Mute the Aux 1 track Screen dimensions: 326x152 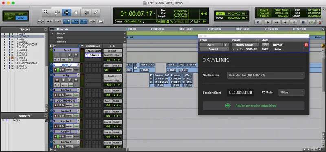(x=76, y=55)
